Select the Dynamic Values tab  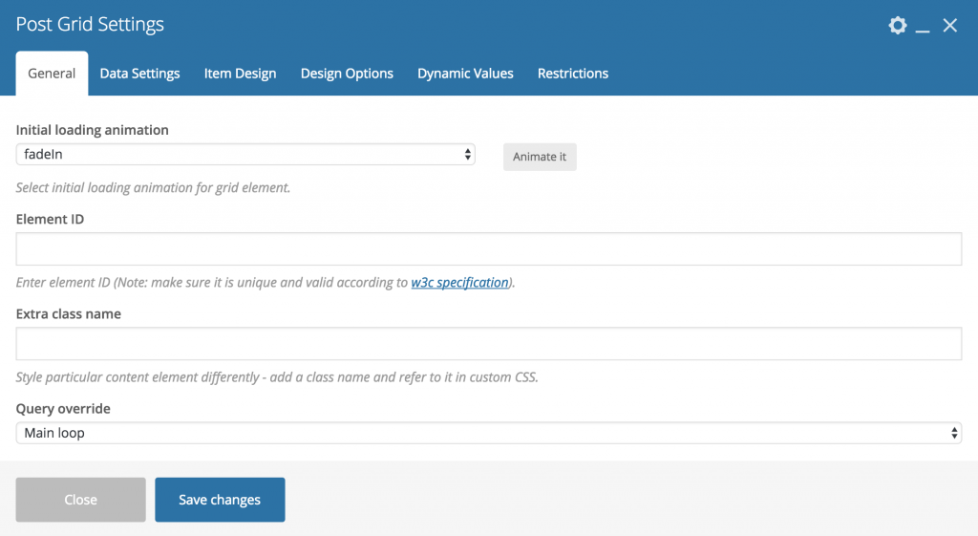pos(465,74)
